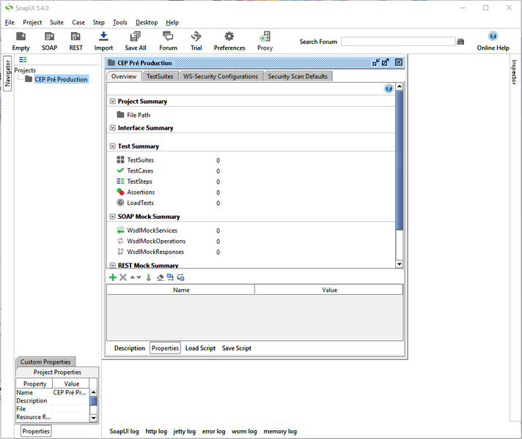Viewport: 522px width, 439px height.
Task: Open the Custom Properties tab
Action: 45,362
